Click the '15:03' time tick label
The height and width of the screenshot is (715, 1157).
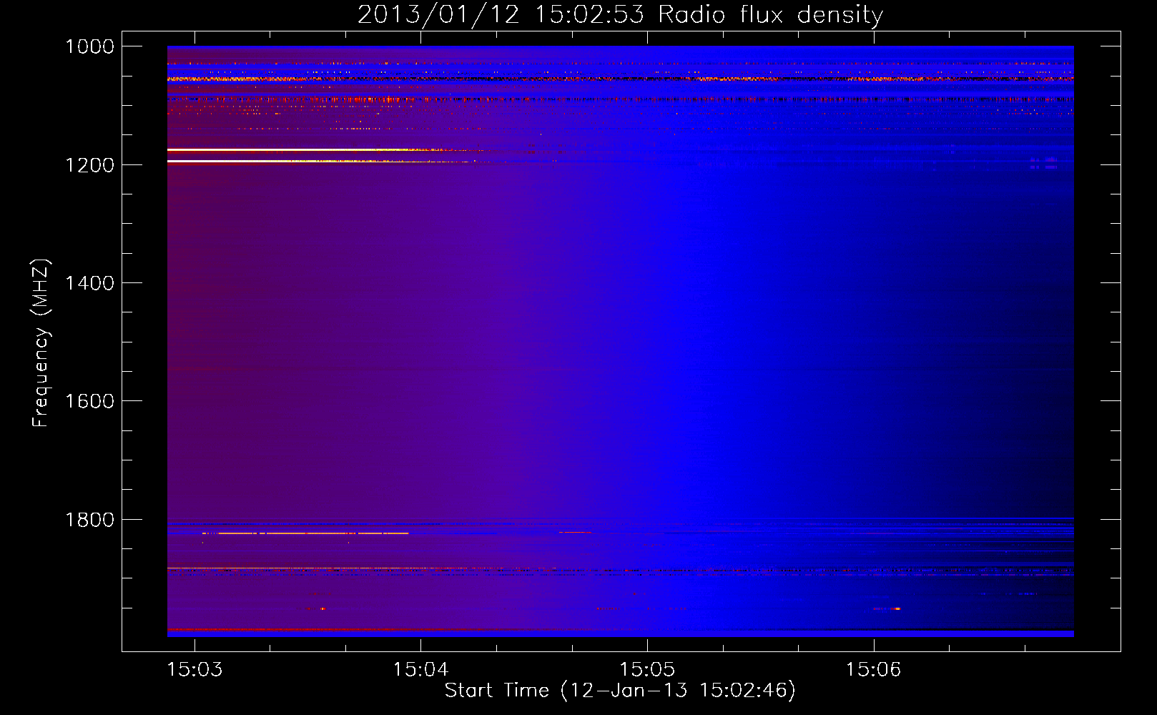click(195, 669)
